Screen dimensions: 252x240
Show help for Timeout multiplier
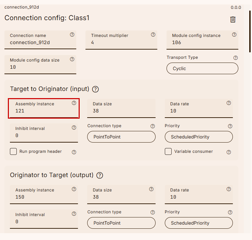[153, 35]
